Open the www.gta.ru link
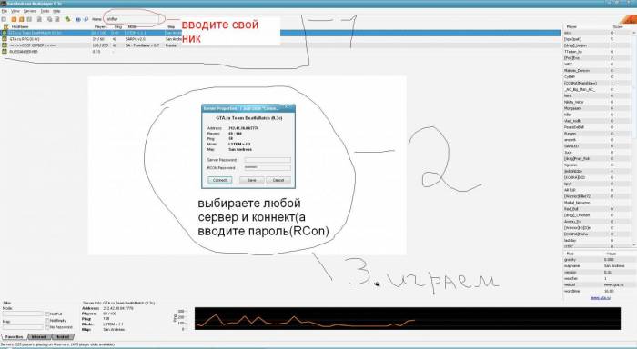 point(600,298)
